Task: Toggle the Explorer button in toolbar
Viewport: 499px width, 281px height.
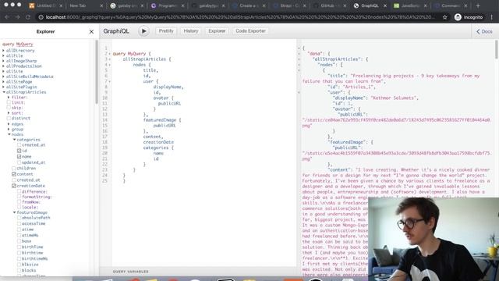Action: (217, 31)
